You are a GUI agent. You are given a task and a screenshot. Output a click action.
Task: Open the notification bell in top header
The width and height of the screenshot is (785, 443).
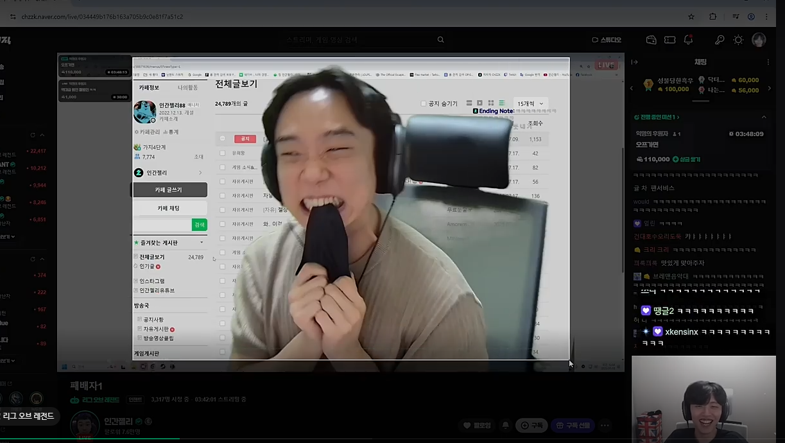click(x=688, y=40)
